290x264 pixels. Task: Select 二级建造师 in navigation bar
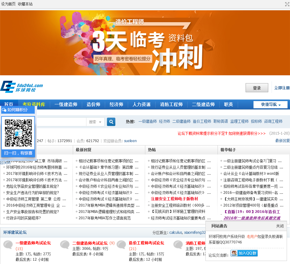click(203, 104)
